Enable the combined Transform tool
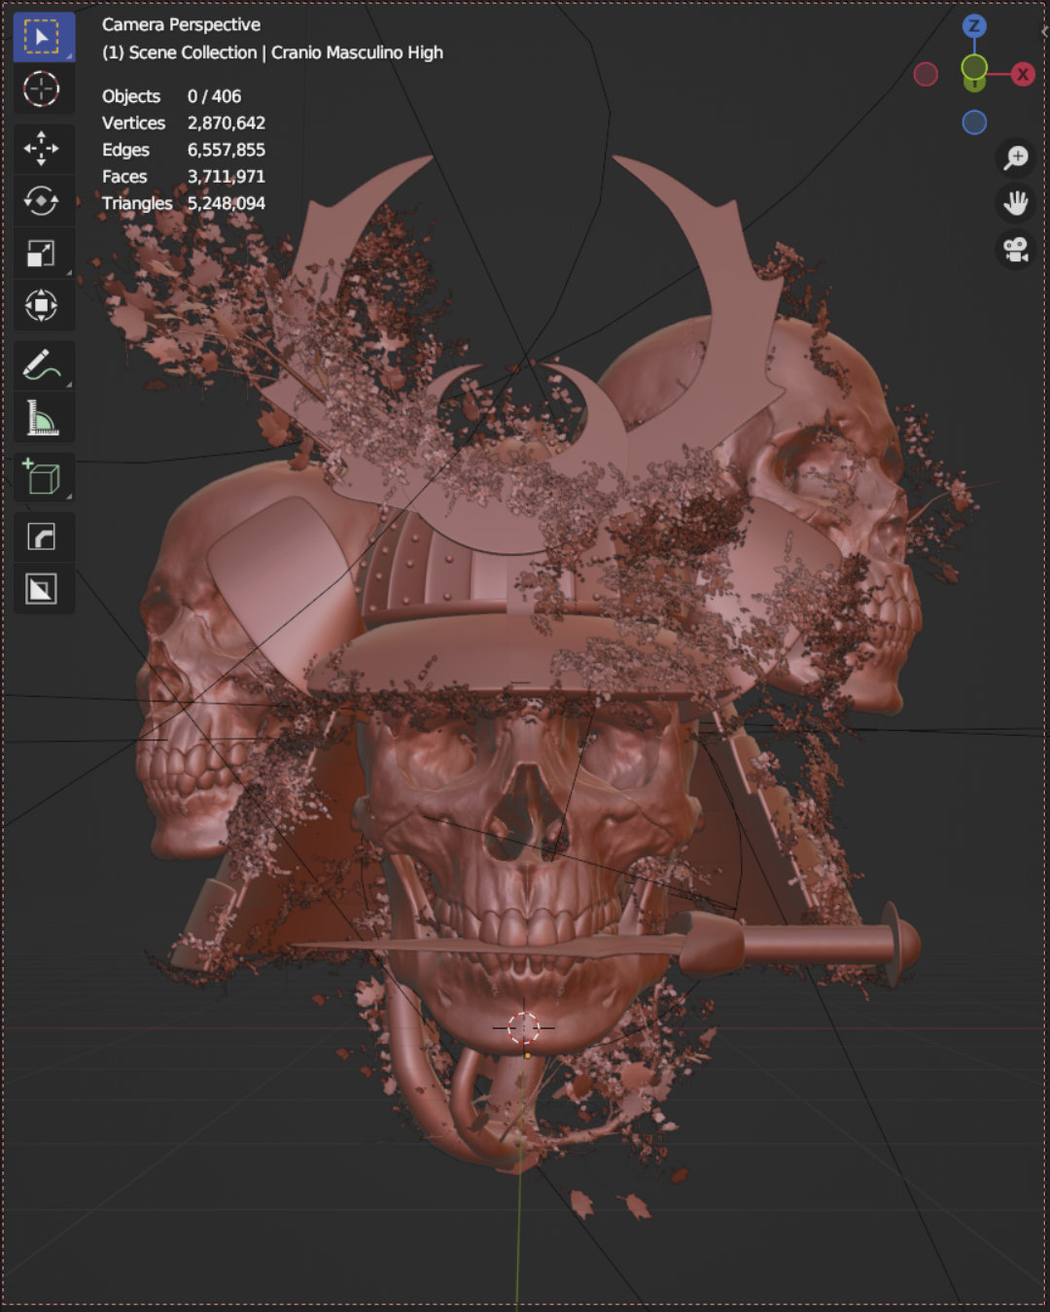1050x1312 pixels. tap(42, 306)
